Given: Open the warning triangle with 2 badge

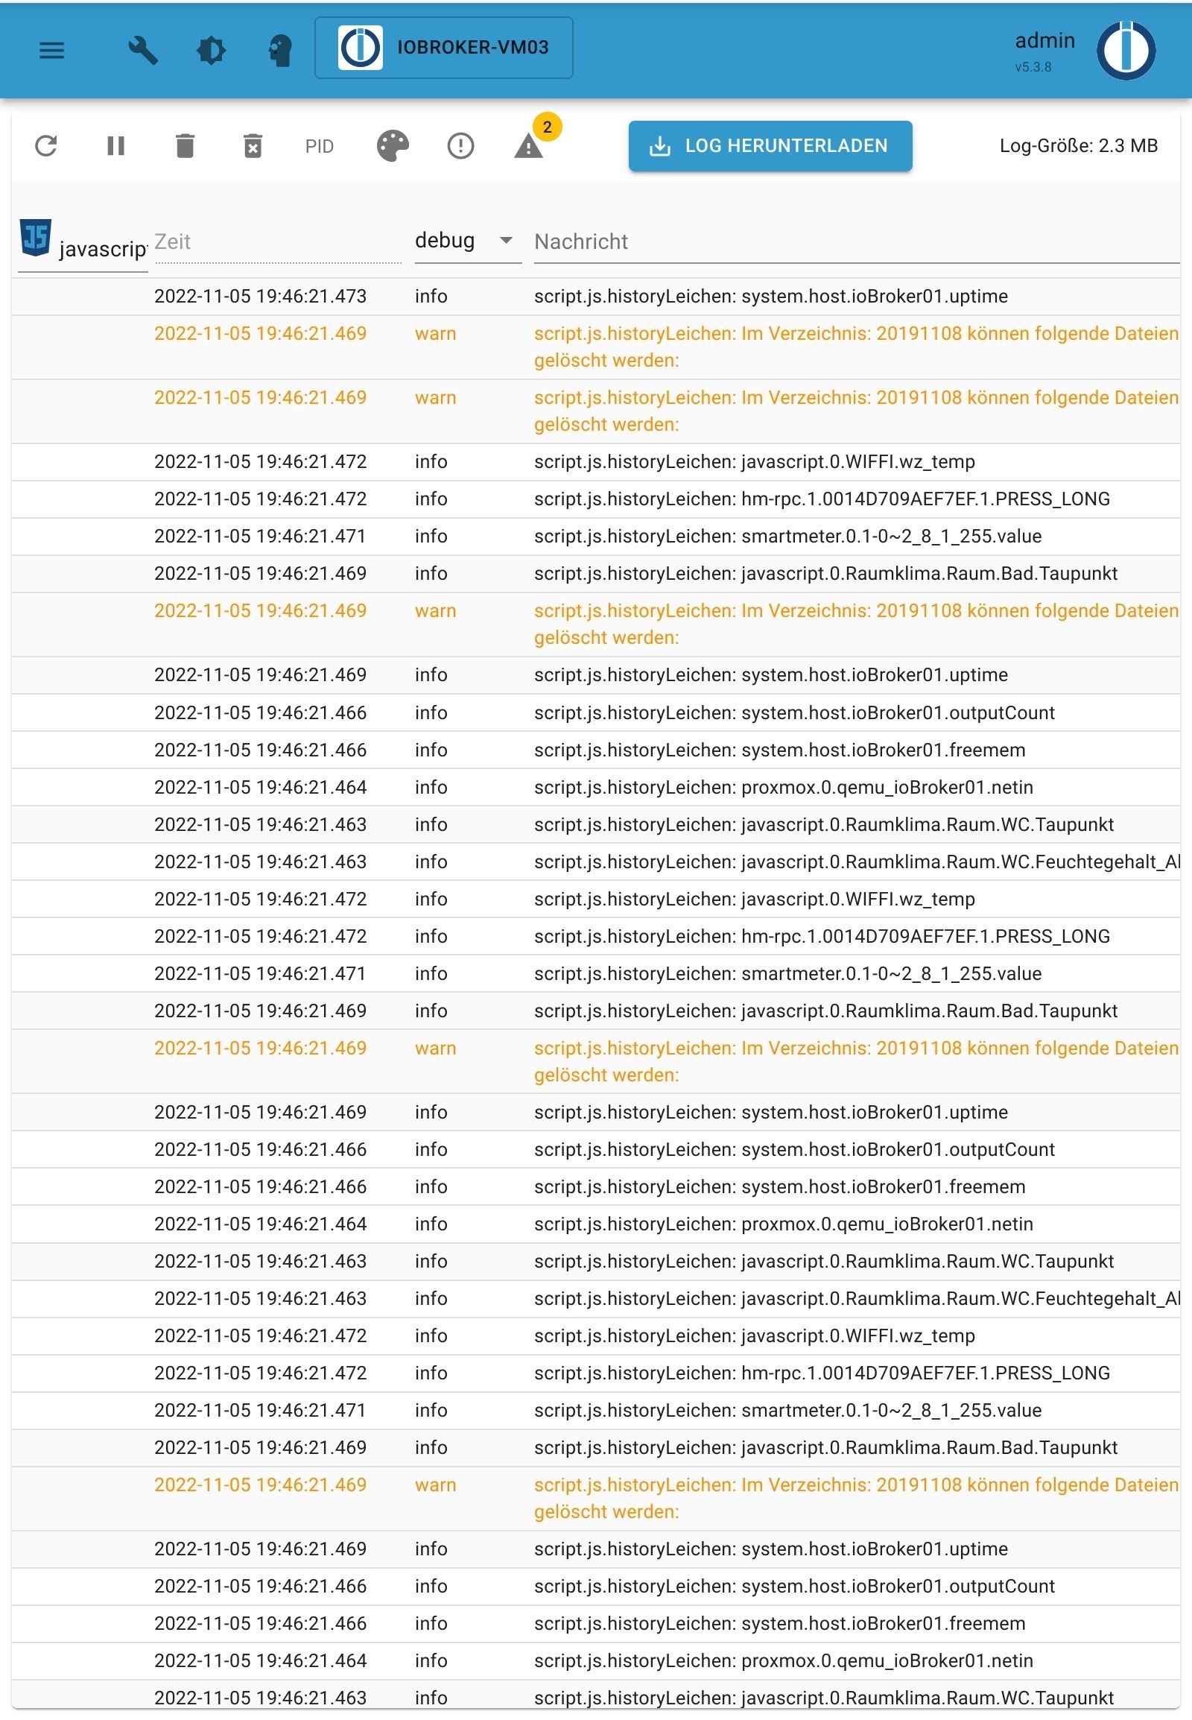Looking at the screenshot, I should click(x=530, y=146).
